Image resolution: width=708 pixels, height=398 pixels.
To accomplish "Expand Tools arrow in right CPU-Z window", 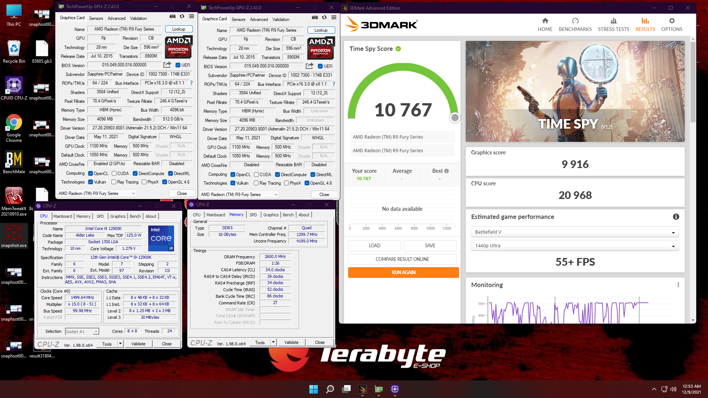I will click(273, 342).
